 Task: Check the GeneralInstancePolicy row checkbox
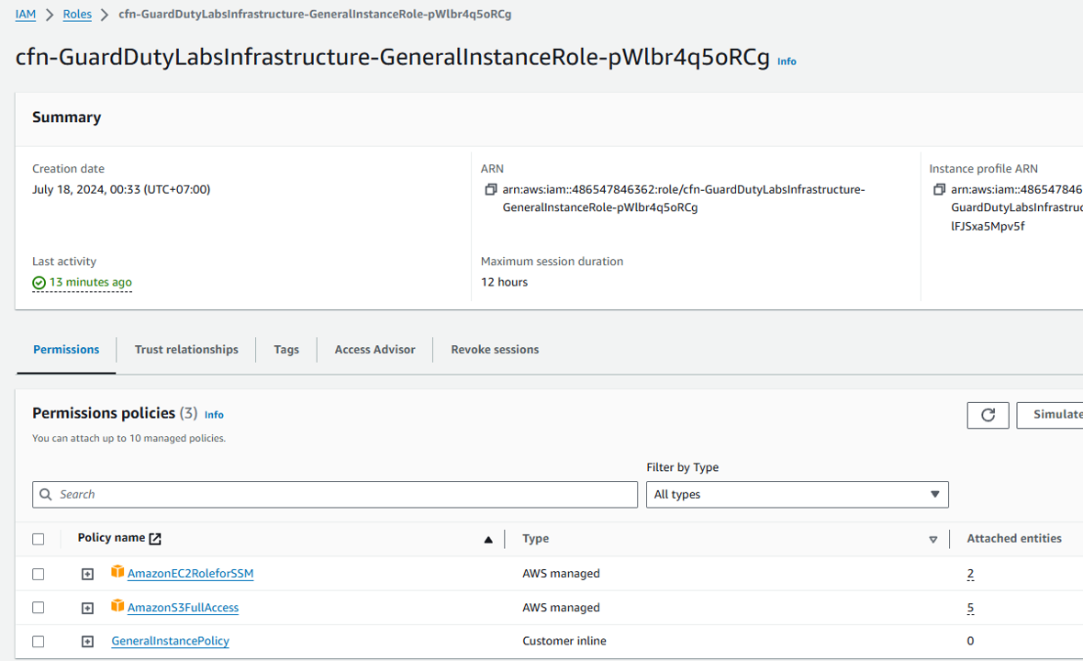click(x=38, y=642)
